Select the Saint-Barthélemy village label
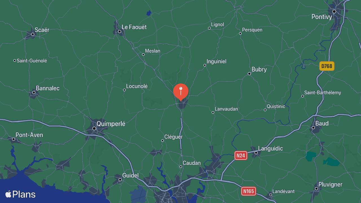361x203 pixels. pyautogui.click(x=323, y=93)
